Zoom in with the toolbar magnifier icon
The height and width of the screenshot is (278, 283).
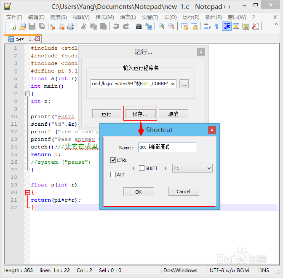click(x=162, y=27)
